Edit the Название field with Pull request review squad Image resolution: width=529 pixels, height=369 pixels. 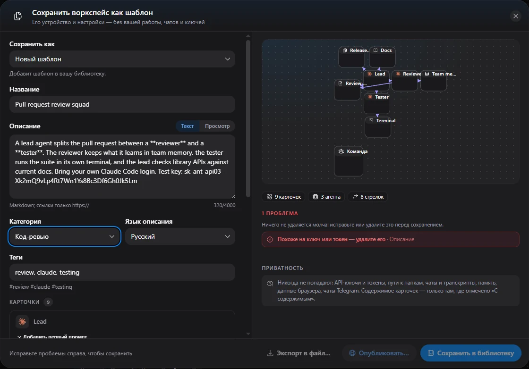[122, 104]
